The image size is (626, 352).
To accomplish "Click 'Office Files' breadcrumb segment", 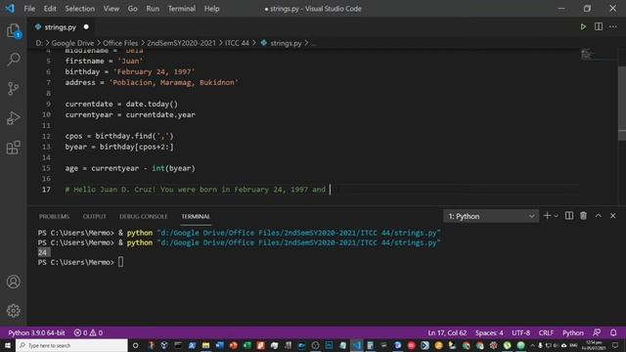I will coord(120,43).
